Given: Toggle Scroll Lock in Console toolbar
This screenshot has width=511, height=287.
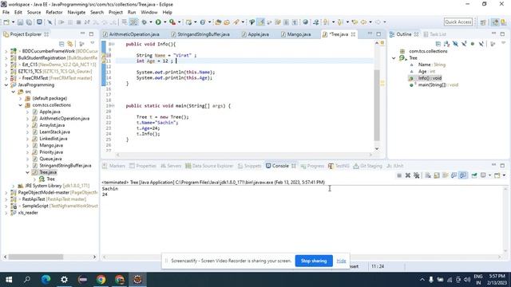Looking at the screenshot, I should pos(437,175).
